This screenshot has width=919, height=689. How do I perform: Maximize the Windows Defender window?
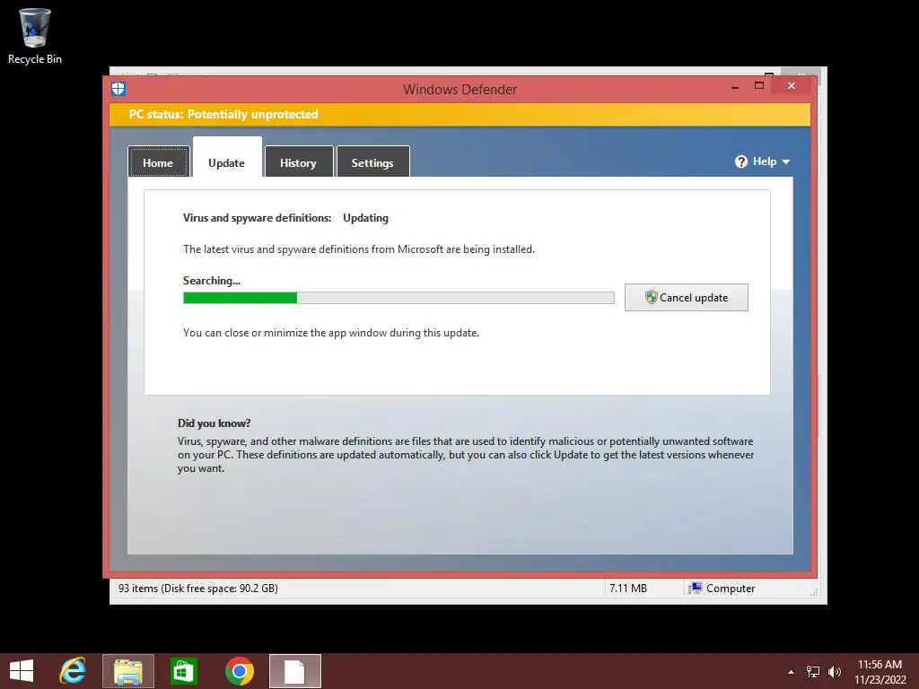point(759,86)
